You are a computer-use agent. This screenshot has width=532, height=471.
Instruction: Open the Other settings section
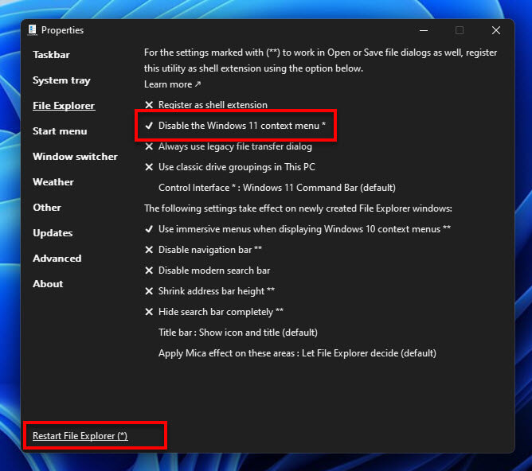point(47,208)
